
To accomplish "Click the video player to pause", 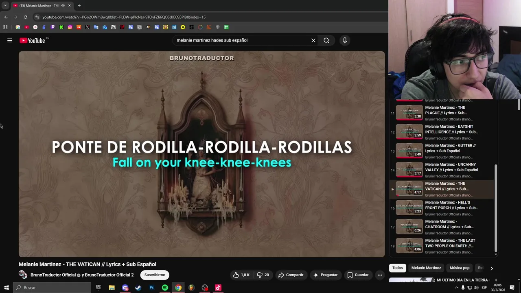I will pos(201,154).
